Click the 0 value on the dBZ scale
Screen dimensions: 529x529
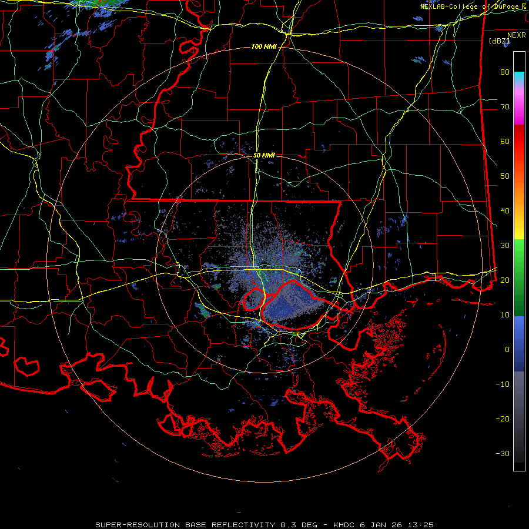[x=507, y=350]
